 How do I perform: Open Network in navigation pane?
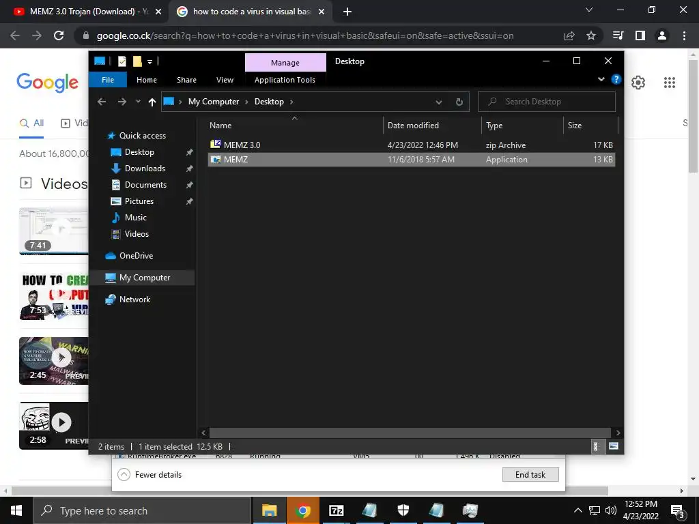click(134, 300)
